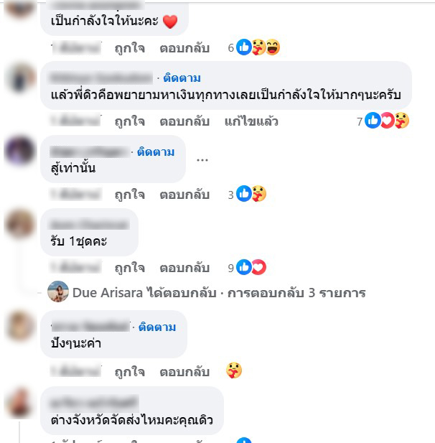View edit history via แก้ไขแล้ว

(x=251, y=121)
